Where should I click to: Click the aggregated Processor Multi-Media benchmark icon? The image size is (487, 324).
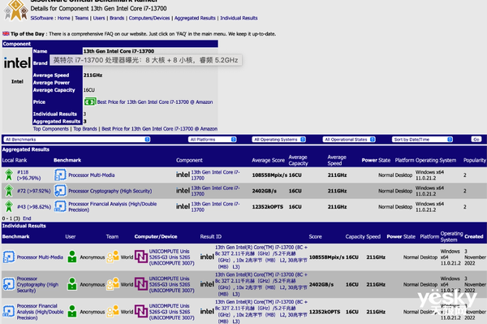tap(60, 175)
